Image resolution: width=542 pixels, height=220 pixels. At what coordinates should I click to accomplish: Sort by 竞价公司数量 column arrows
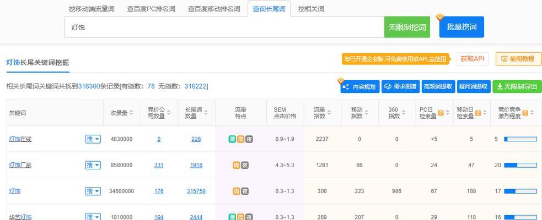coord(169,113)
